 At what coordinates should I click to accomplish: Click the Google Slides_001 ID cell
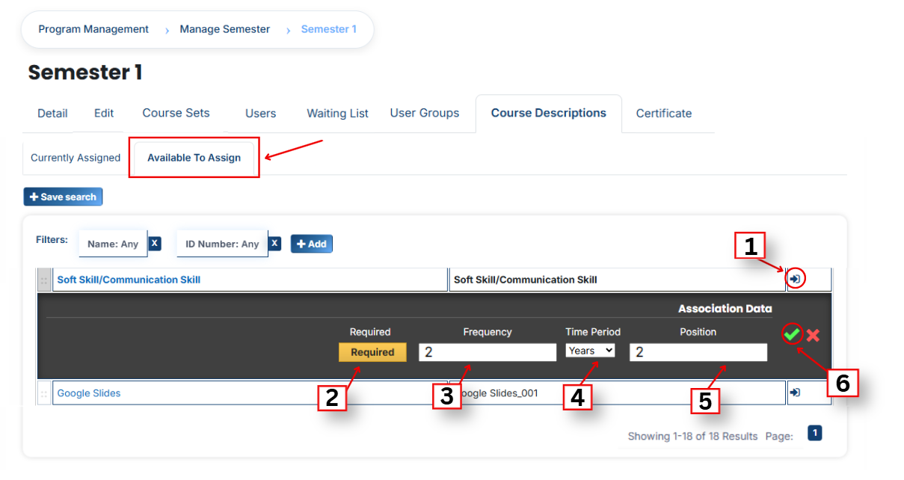pyautogui.click(x=617, y=393)
